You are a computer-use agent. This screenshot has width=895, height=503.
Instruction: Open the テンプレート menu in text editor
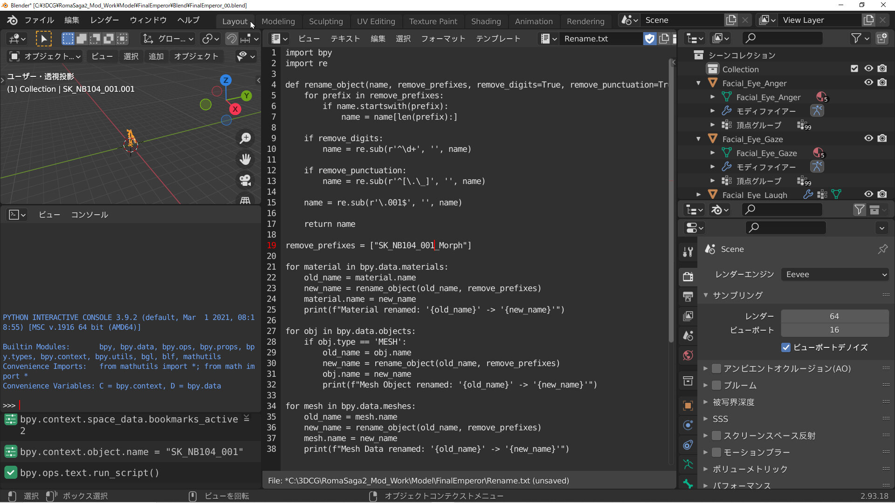(498, 39)
